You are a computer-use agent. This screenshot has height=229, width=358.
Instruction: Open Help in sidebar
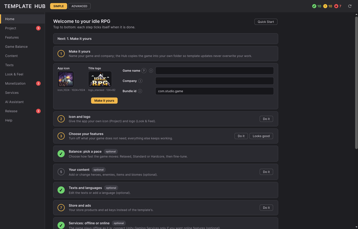coord(23,120)
